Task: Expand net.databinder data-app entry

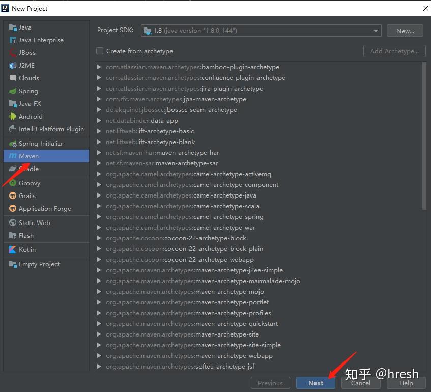Action: coord(99,121)
